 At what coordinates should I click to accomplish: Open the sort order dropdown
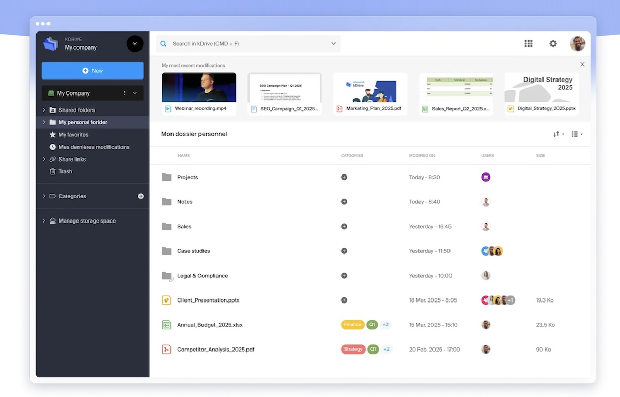point(559,134)
